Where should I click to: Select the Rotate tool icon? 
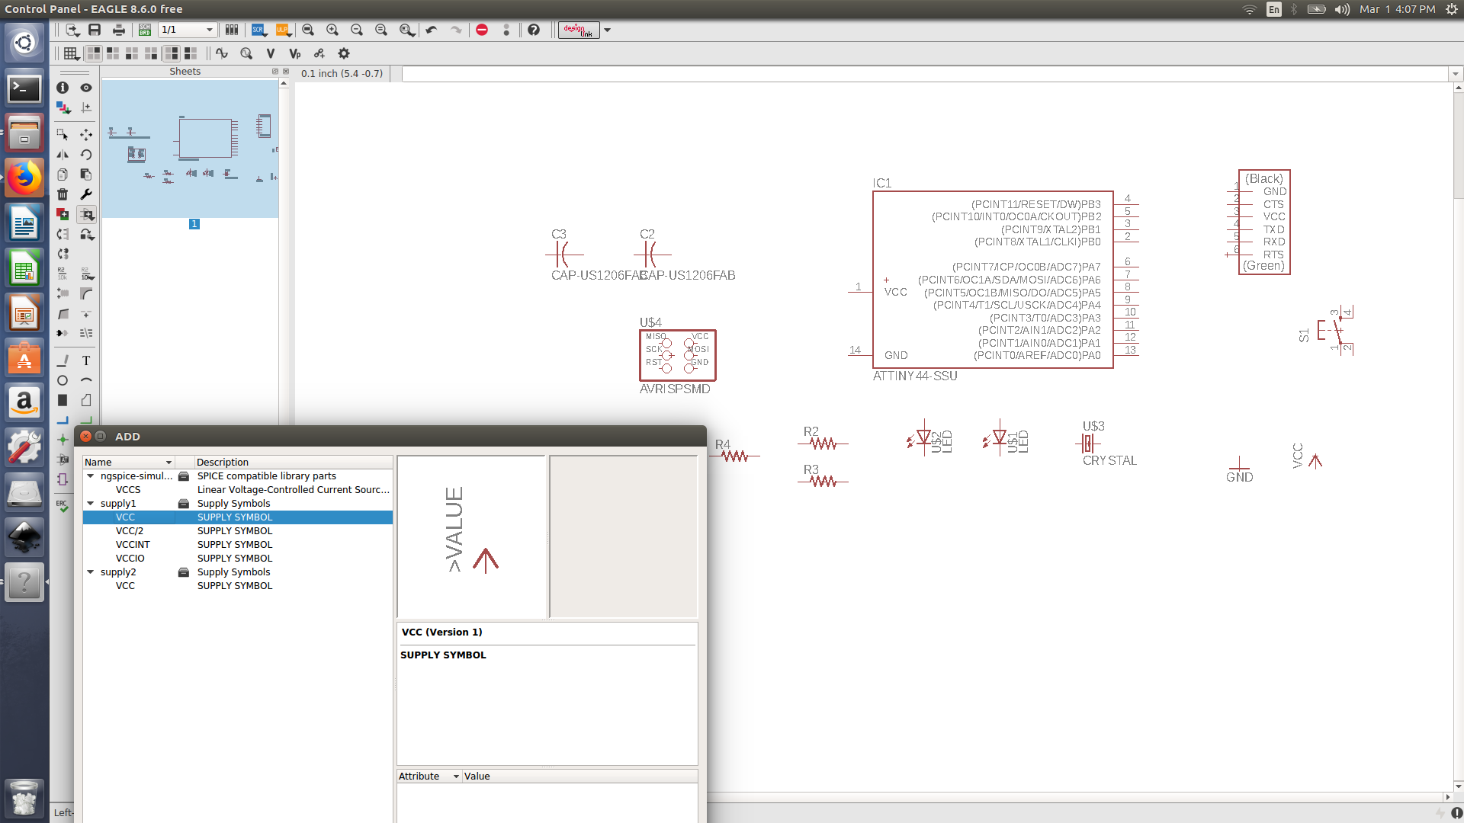pyautogui.click(x=86, y=154)
